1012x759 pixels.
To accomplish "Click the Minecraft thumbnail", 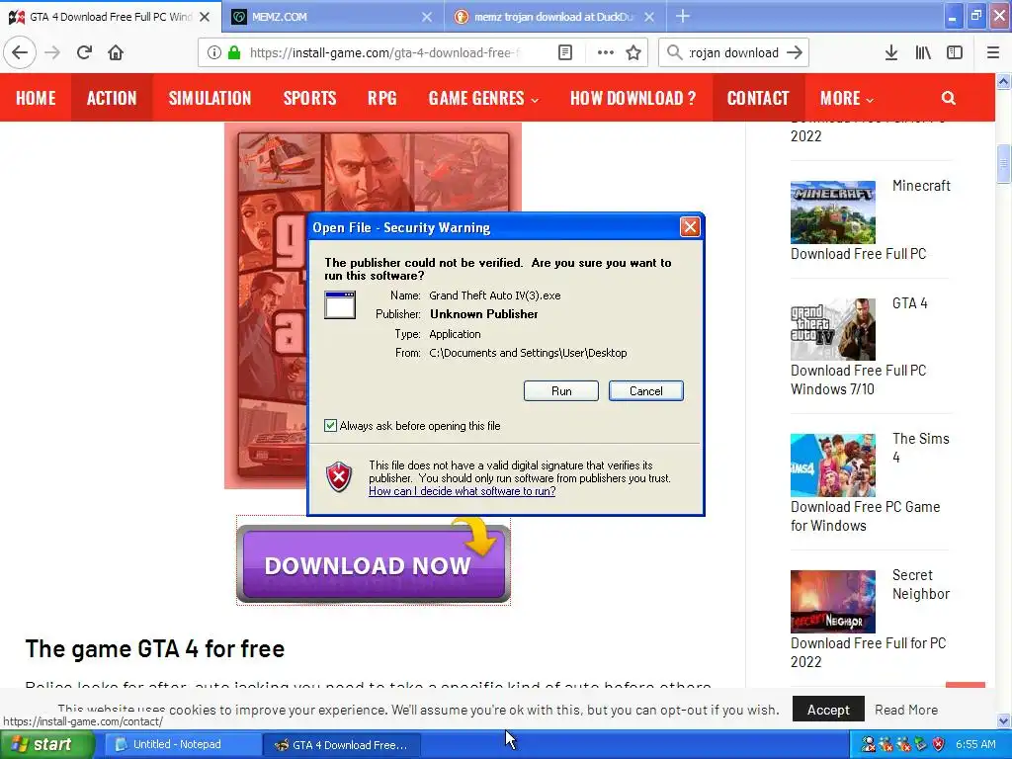I will point(832,212).
